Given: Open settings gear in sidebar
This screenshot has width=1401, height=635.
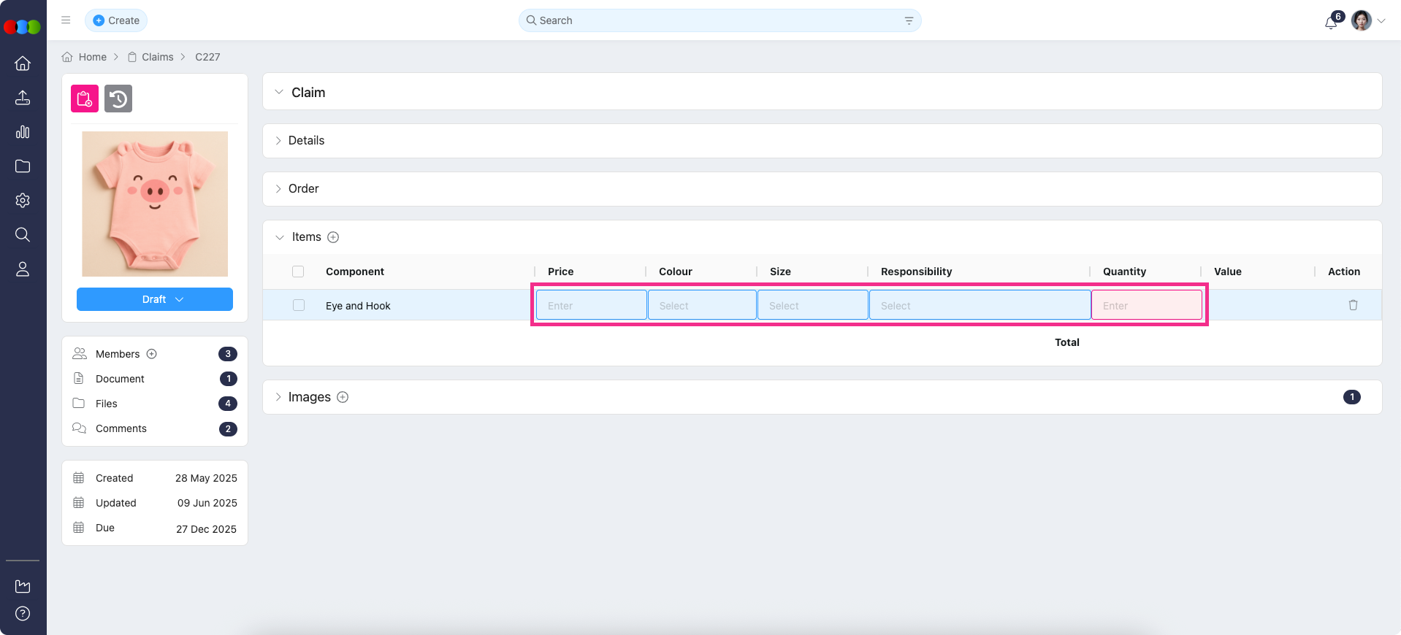Looking at the screenshot, I should (x=23, y=201).
